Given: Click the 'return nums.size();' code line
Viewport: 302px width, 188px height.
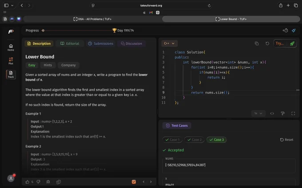Looking at the screenshot, I should click(210, 92).
